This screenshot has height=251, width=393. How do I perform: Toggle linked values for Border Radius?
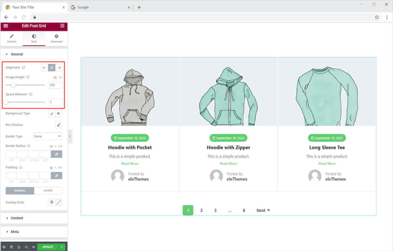[56, 154]
